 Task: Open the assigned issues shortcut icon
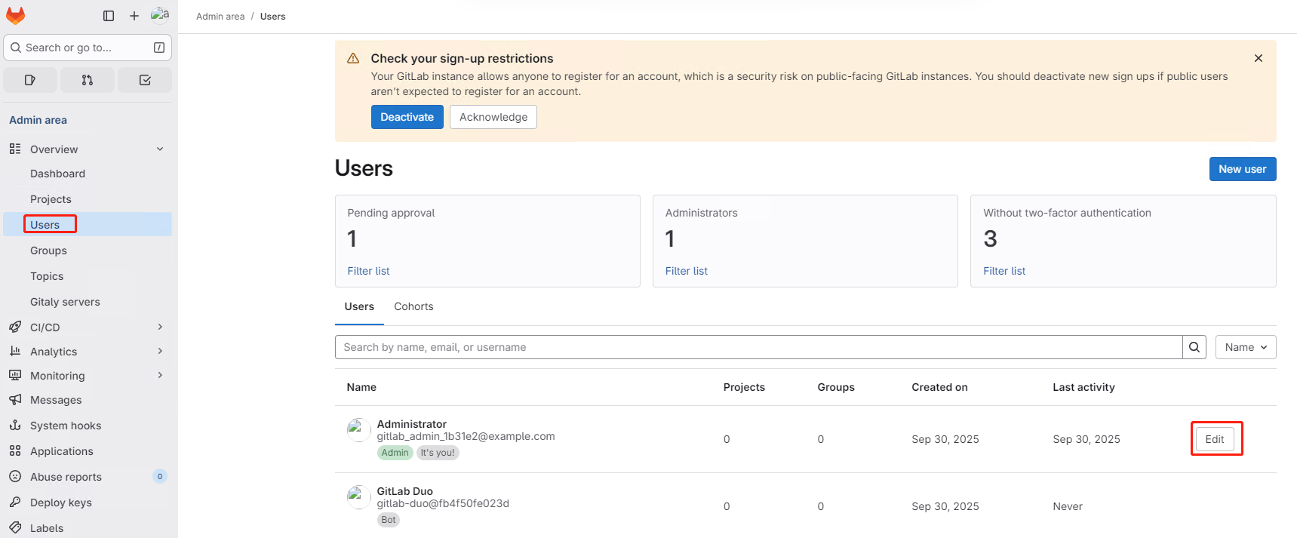click(30, 80)
